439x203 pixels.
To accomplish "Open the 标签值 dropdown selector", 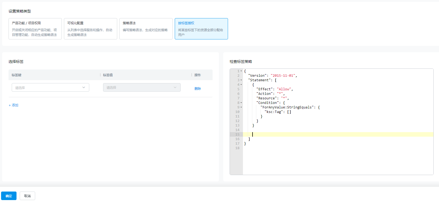I will (142, 87).
